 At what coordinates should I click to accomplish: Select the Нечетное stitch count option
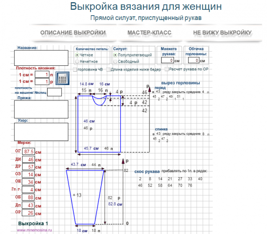point(77,61)
